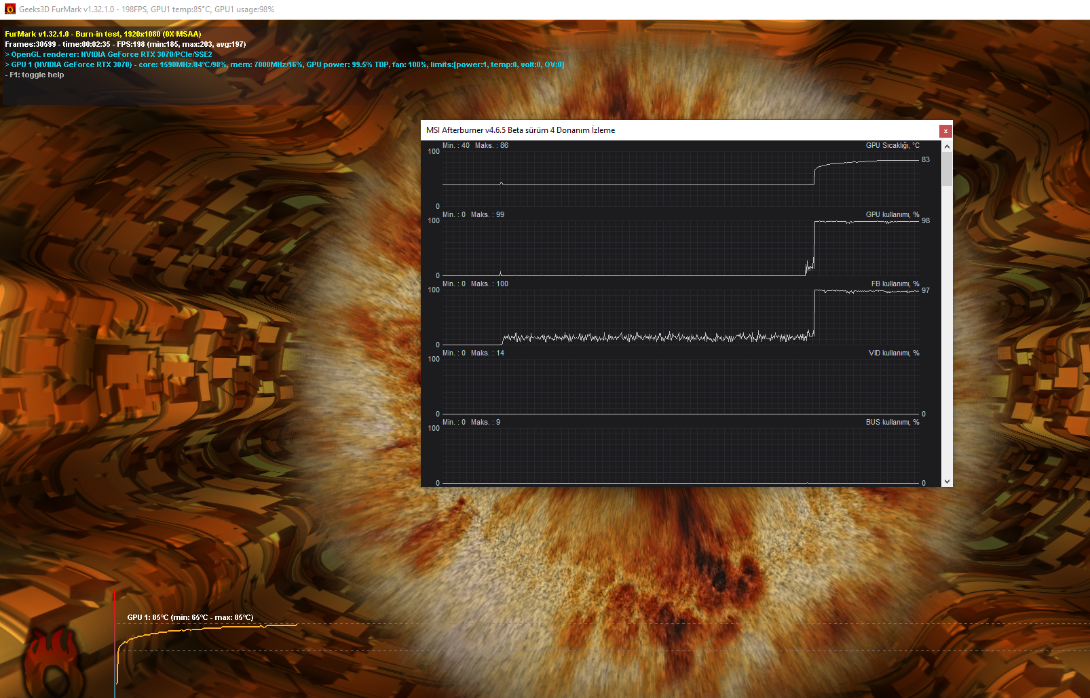The image size is (1090, 698).
Task: Click the 'Min. : 40 Maks. : 86' temperature stats
Action: click(x=475, y=145)
